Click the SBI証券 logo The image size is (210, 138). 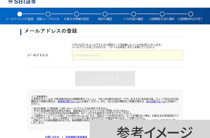point(22,2)
